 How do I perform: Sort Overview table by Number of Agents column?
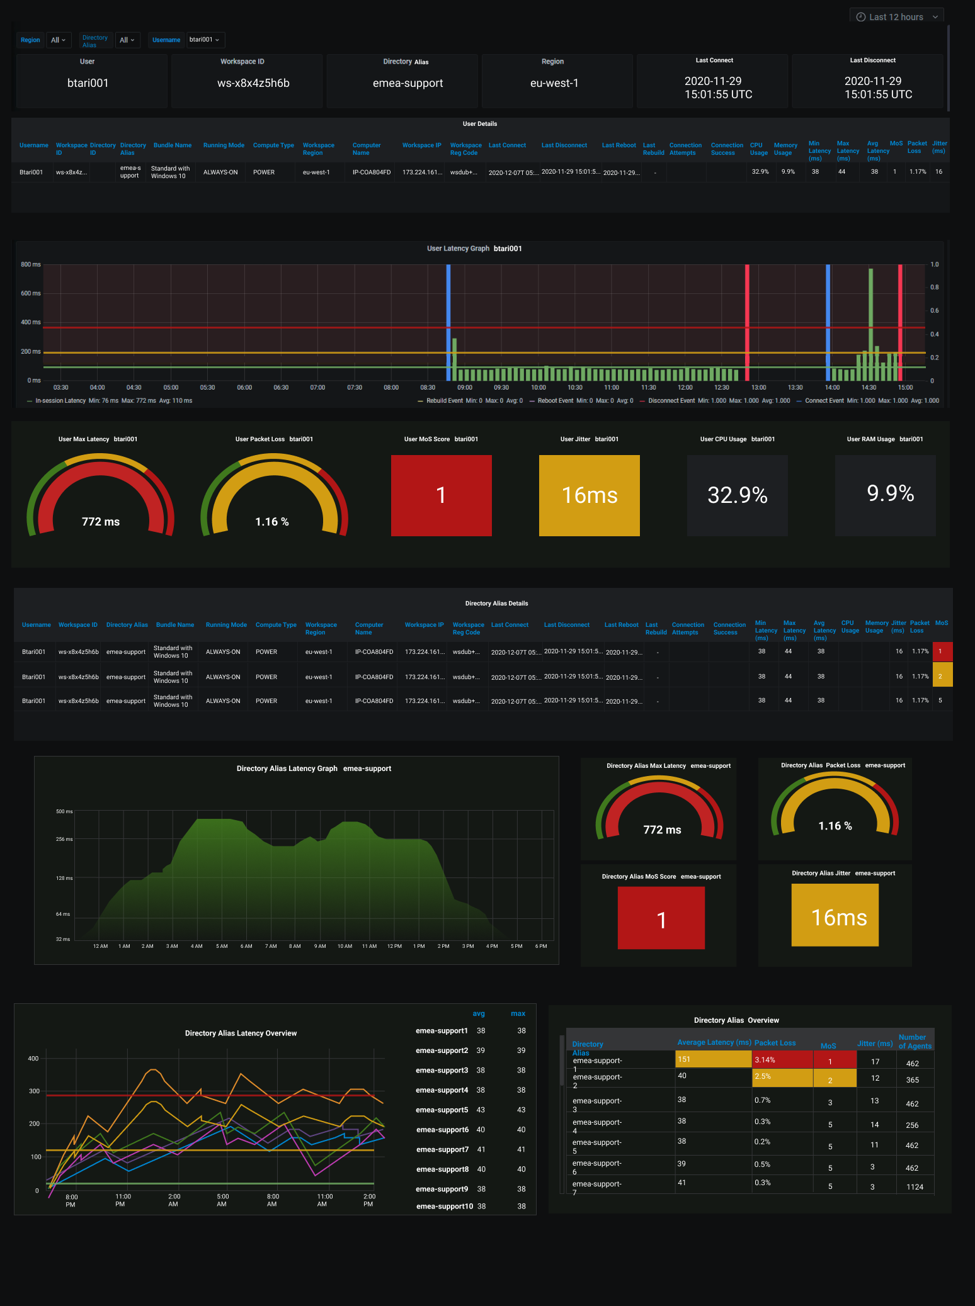pyautogui.click(x=915, y=1042)
